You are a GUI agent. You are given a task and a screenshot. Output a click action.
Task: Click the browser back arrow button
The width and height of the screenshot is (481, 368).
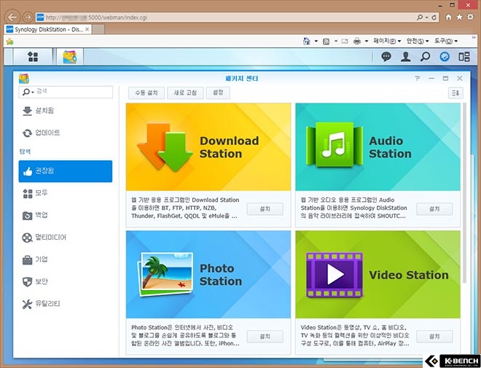point(12,17)
